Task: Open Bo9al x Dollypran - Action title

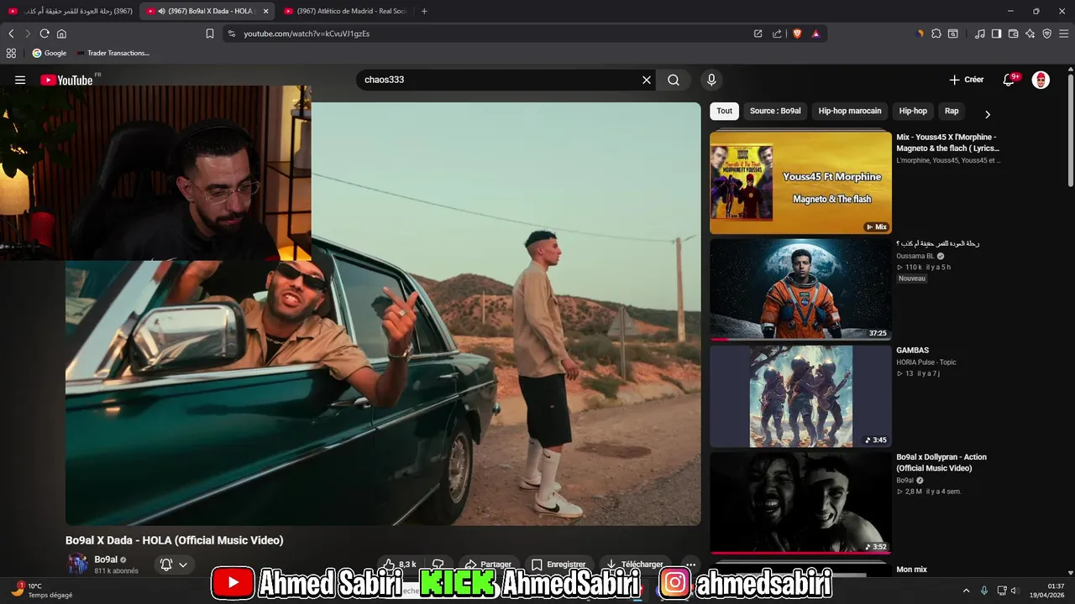Action: tap(941, 462)
